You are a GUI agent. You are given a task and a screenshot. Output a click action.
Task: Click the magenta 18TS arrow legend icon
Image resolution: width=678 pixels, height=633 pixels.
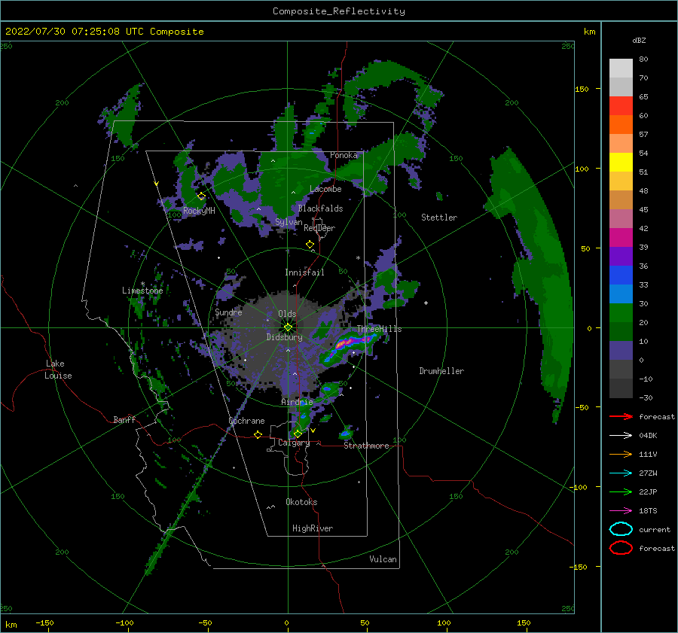[621, 511]
